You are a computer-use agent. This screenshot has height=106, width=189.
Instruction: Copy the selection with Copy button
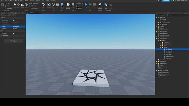click(7, 4)
